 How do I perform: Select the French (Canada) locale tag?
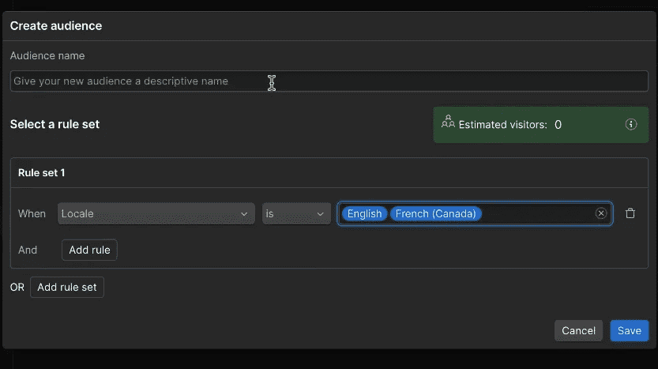[435, 213]
